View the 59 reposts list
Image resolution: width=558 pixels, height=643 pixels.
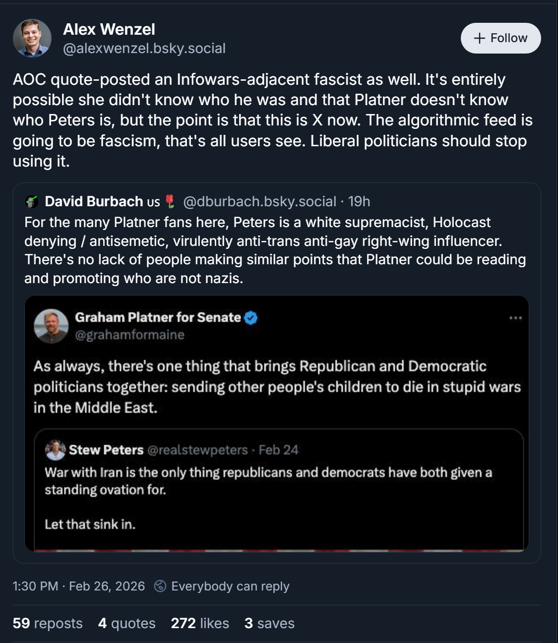coord(48,623)
